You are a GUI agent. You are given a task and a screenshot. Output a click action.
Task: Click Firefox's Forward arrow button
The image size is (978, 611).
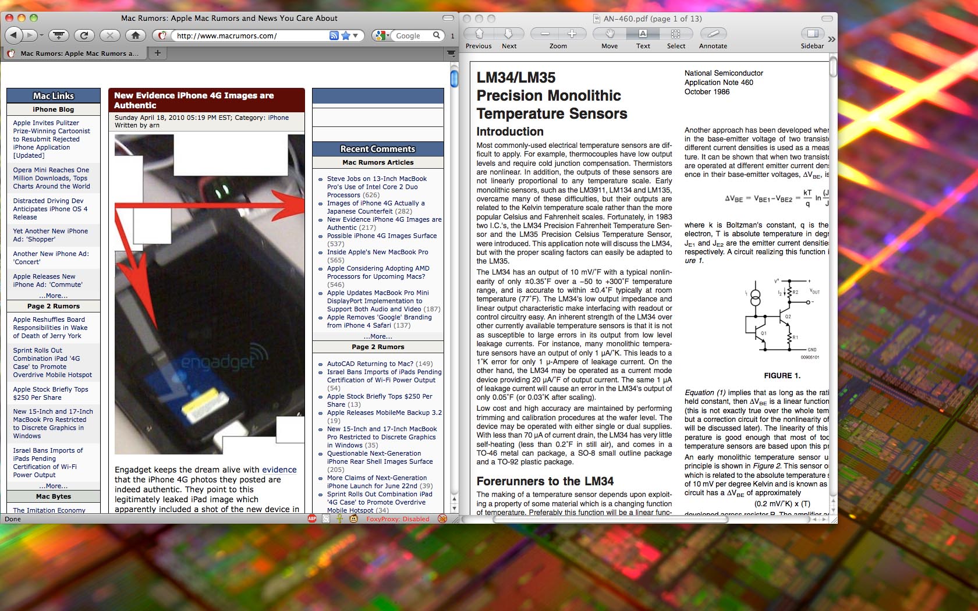[31, 35]
